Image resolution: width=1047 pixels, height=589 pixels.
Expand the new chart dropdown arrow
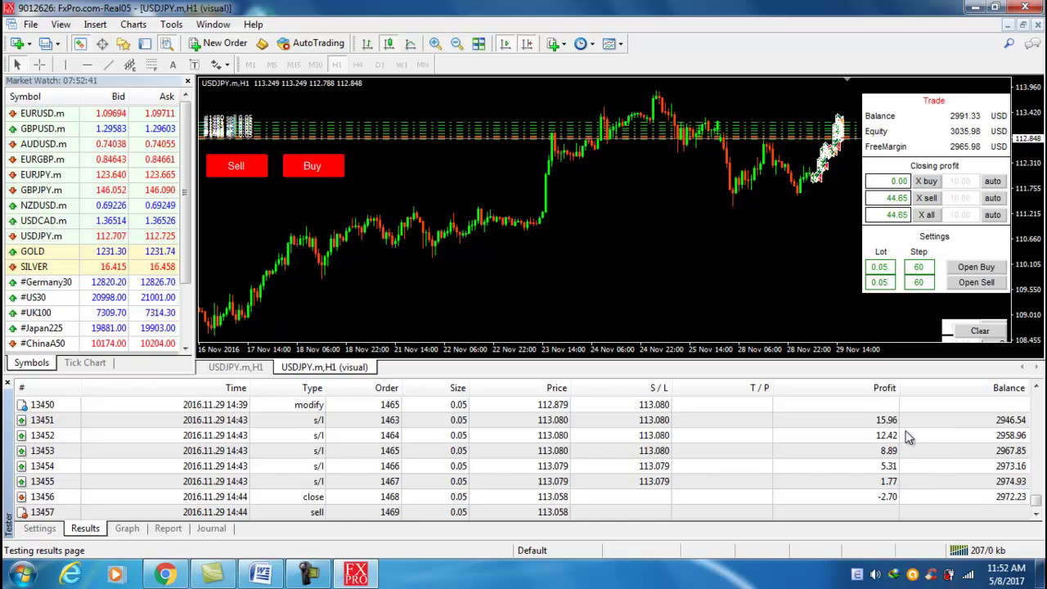tap(29, 44)
